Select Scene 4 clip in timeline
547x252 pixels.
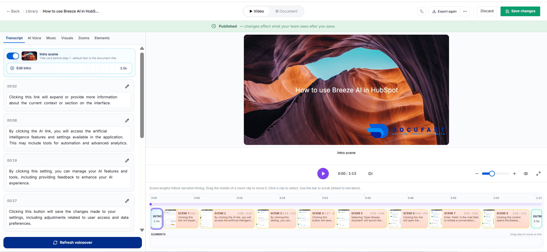click(x=317, y=219)
